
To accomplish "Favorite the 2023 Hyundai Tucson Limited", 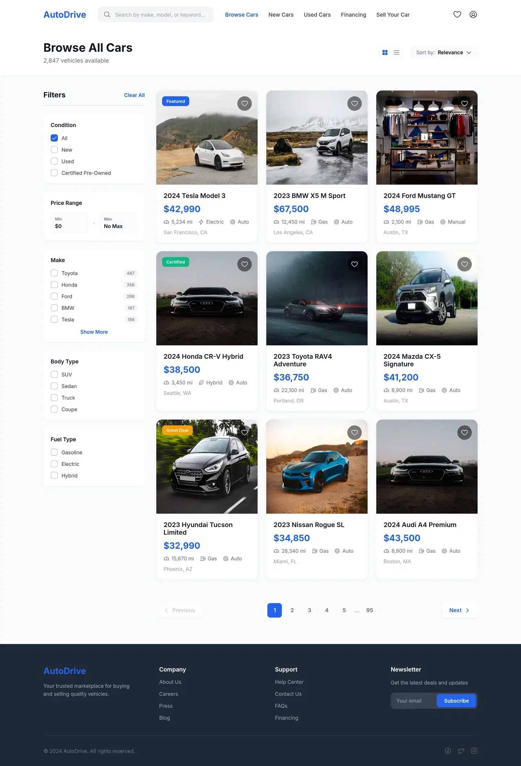I will coord(245,433).
